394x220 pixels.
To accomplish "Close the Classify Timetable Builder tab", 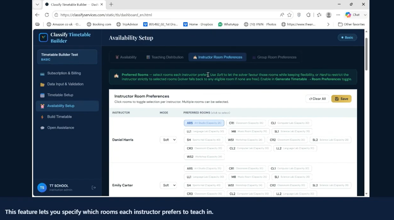I will pyautogui.click(x=102, y=4).
